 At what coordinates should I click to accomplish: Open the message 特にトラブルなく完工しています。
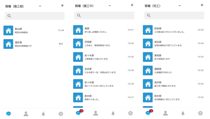click(100, 86)
